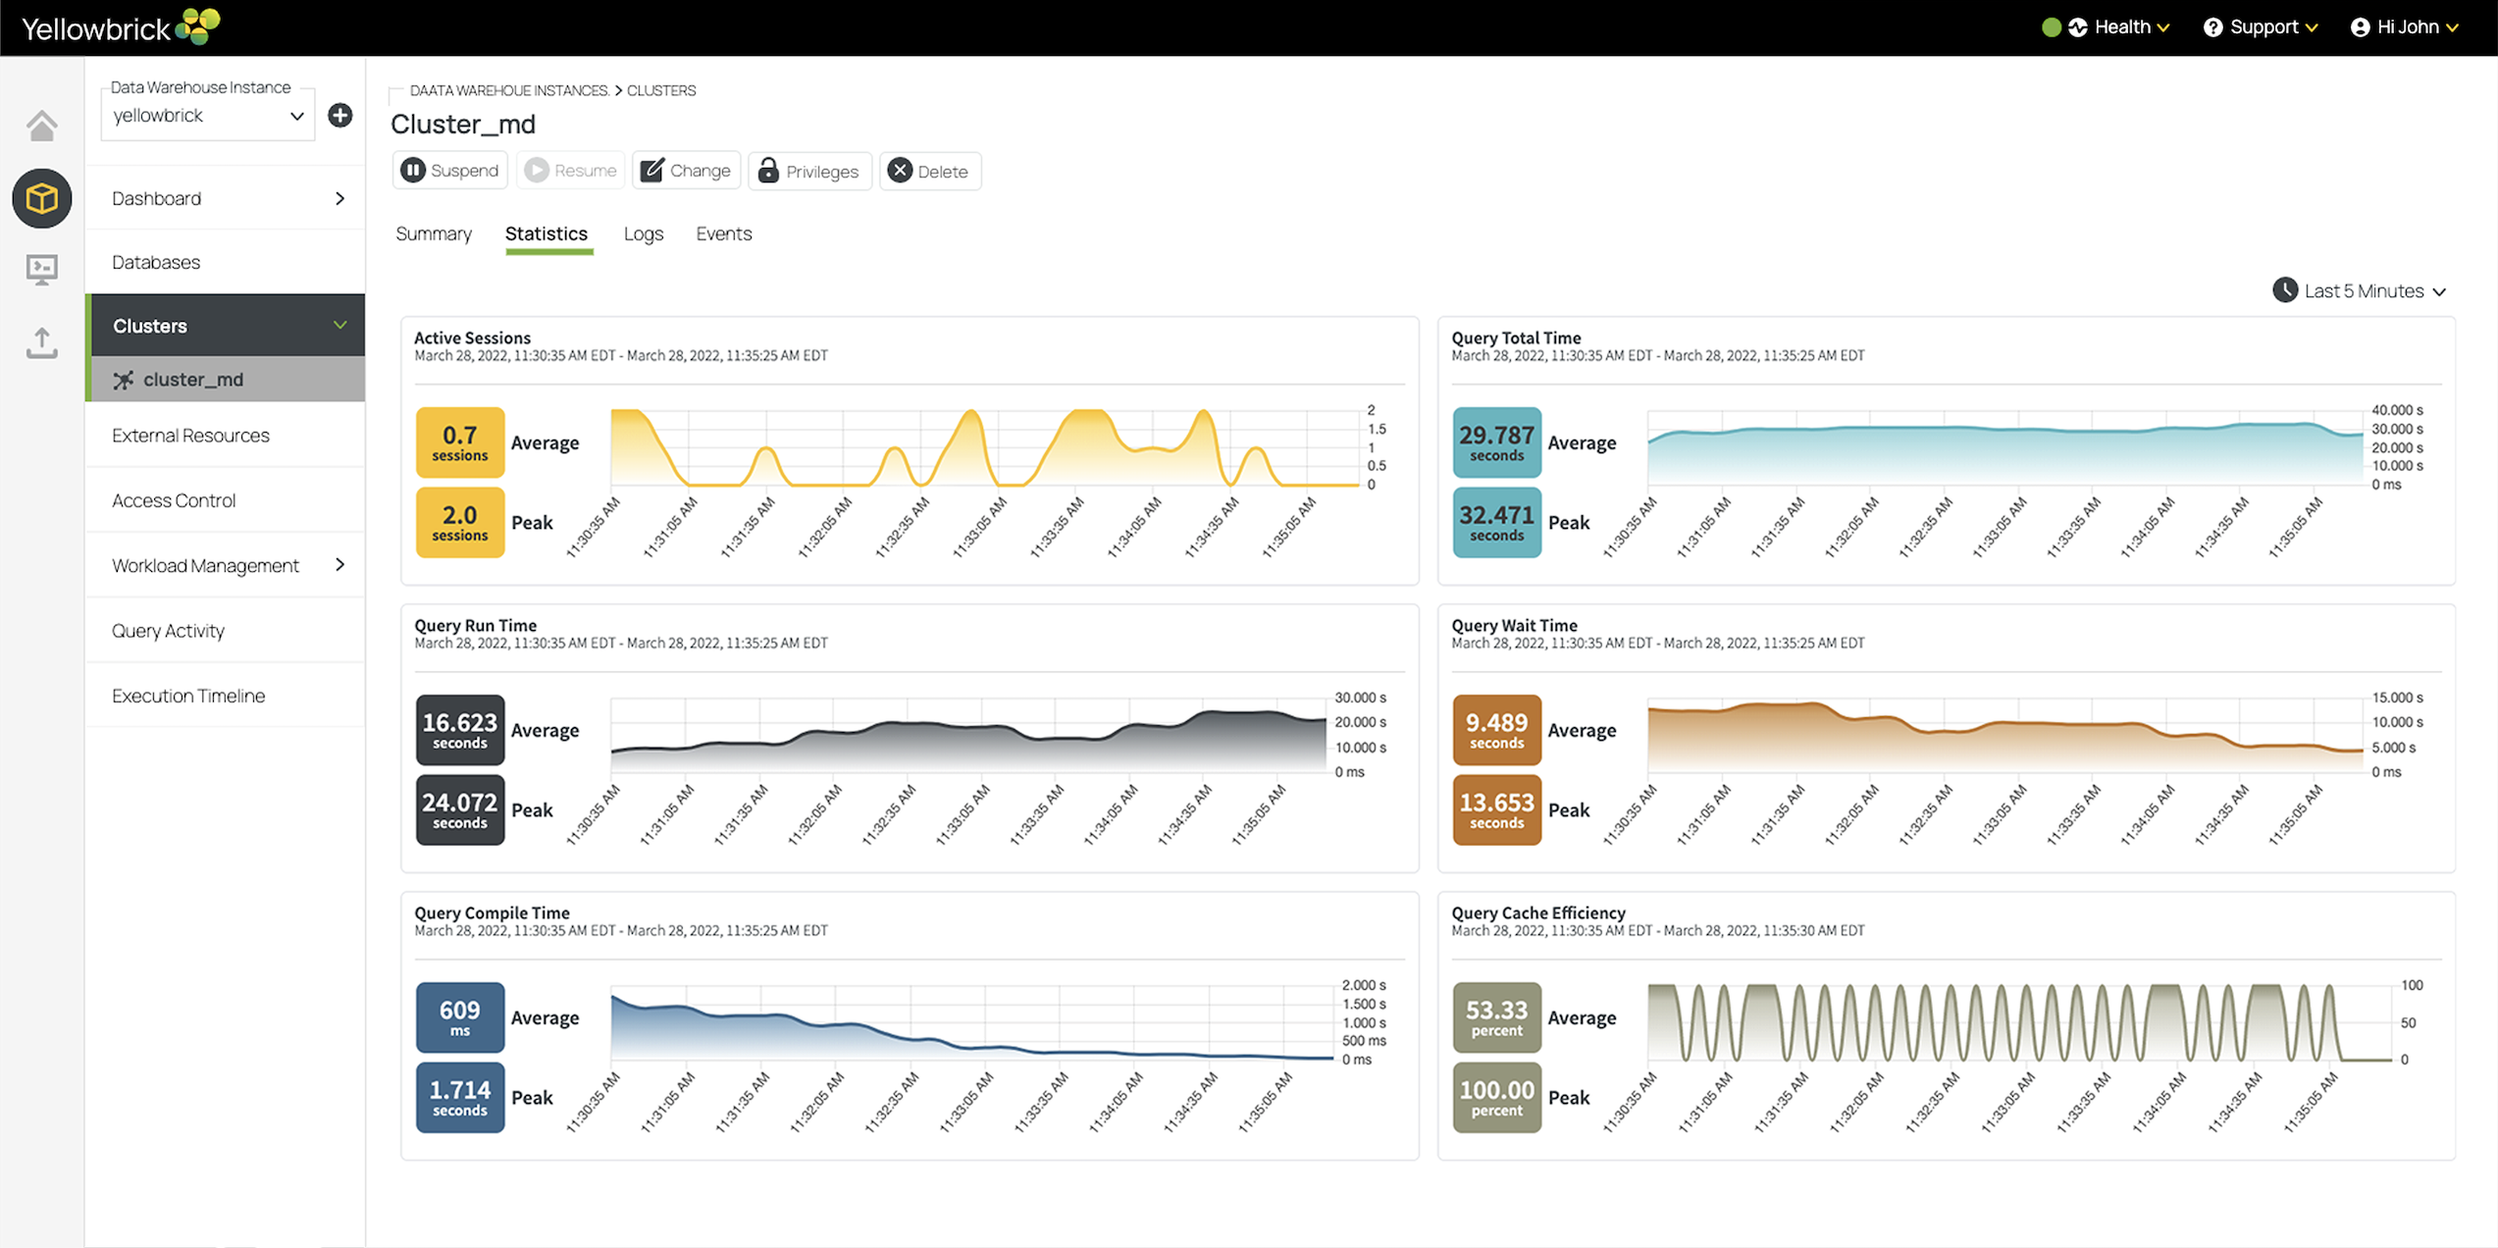The height and width of the screenshot is (1248, 2498).
Task: Delete the cluster
Action: coord(930,171)
